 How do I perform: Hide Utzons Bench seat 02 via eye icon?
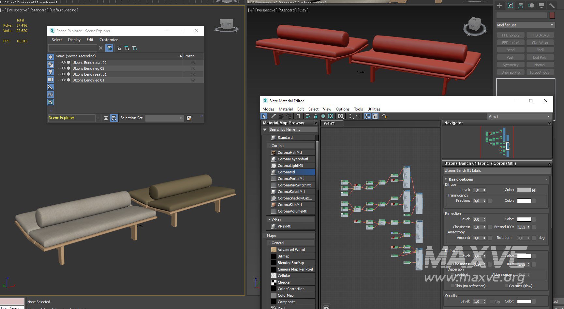[64, 63]
